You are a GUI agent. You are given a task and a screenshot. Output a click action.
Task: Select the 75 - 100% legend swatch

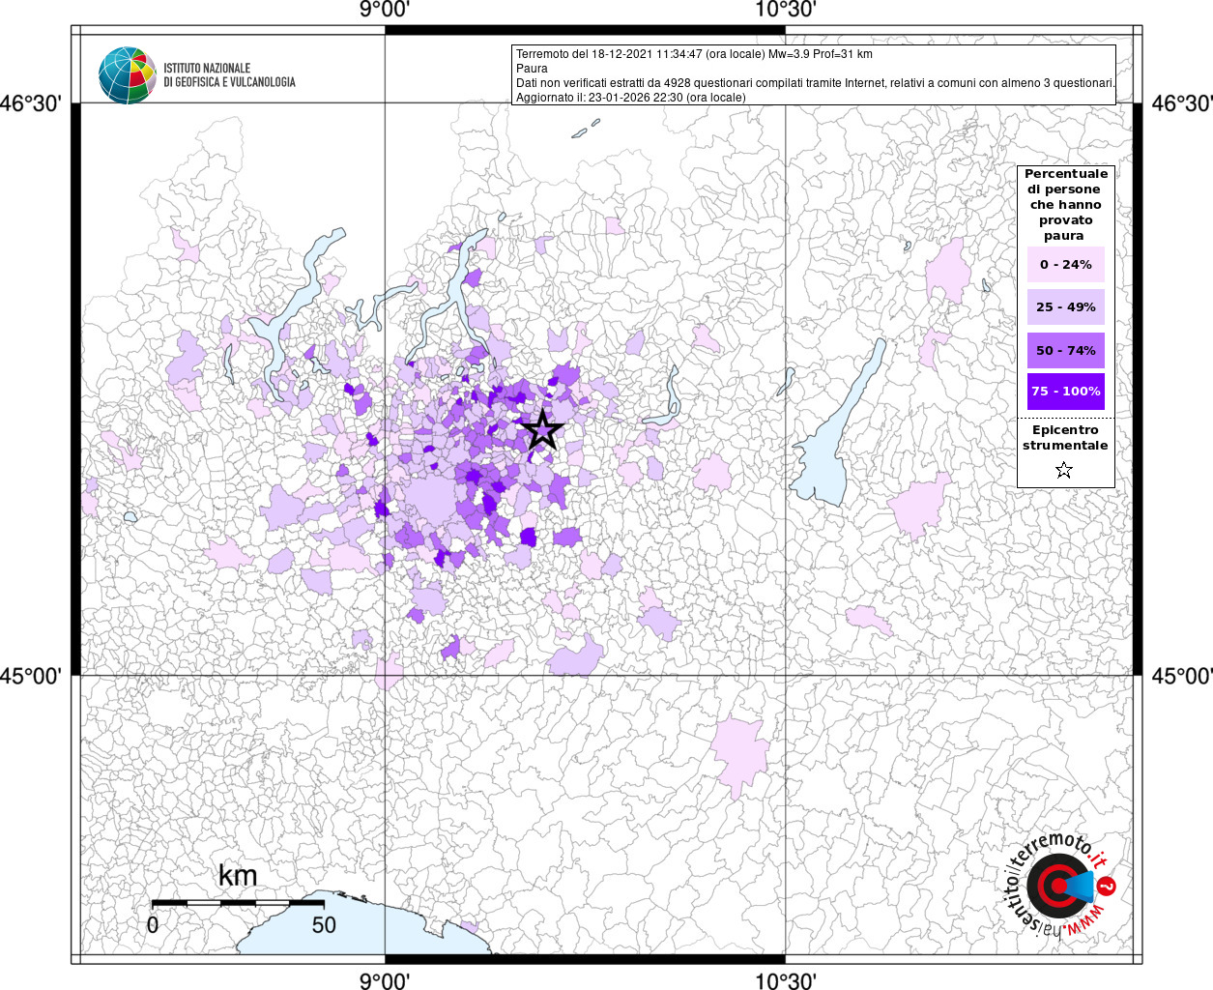point(1065,392)
